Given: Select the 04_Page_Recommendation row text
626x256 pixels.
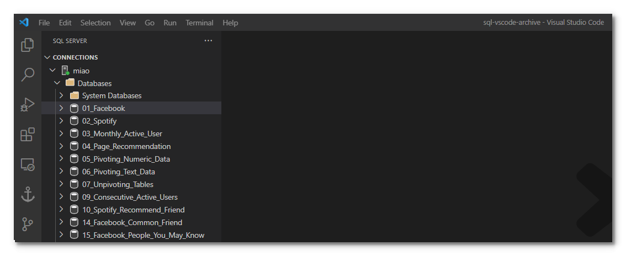Looking at the screenshot, I should [x=126, y=146].
